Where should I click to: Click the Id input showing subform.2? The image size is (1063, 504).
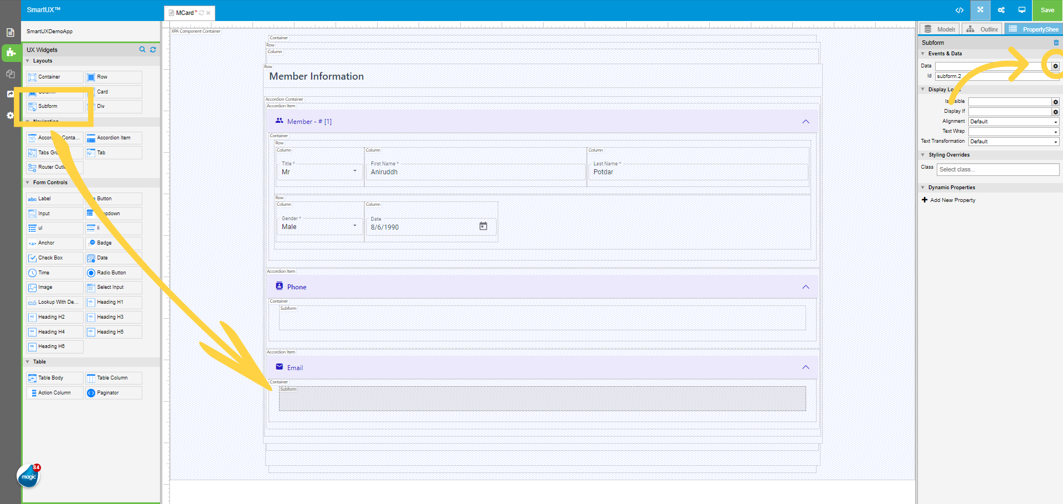997,76
